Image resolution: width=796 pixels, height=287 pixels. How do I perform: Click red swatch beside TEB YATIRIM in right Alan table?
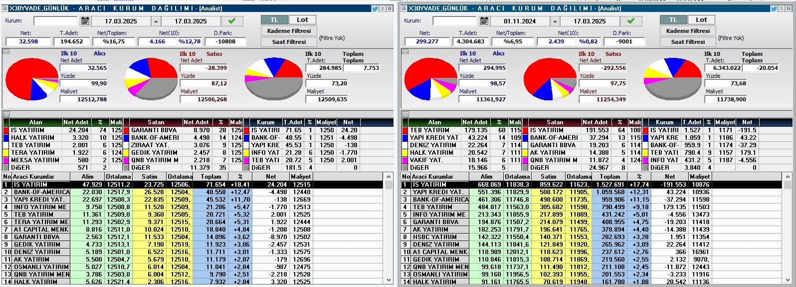[405, 130]
